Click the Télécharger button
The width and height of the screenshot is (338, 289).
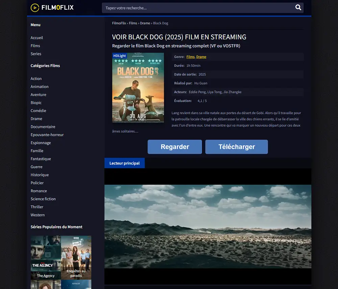[237, 147]
